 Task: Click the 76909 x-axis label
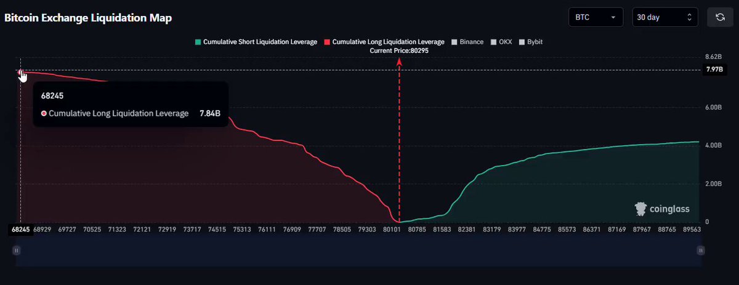(x=292, y=230)
